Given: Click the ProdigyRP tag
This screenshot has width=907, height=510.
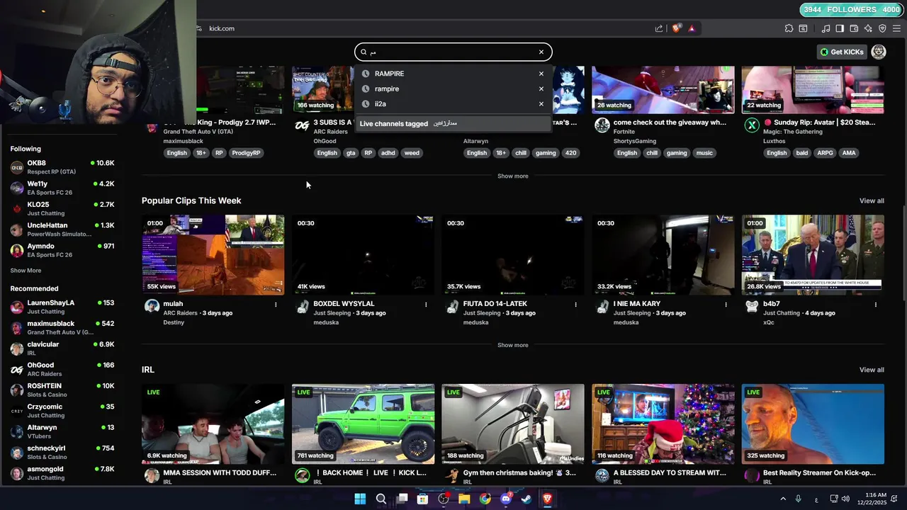Looking at the screenshot, I should coord(246,153).
